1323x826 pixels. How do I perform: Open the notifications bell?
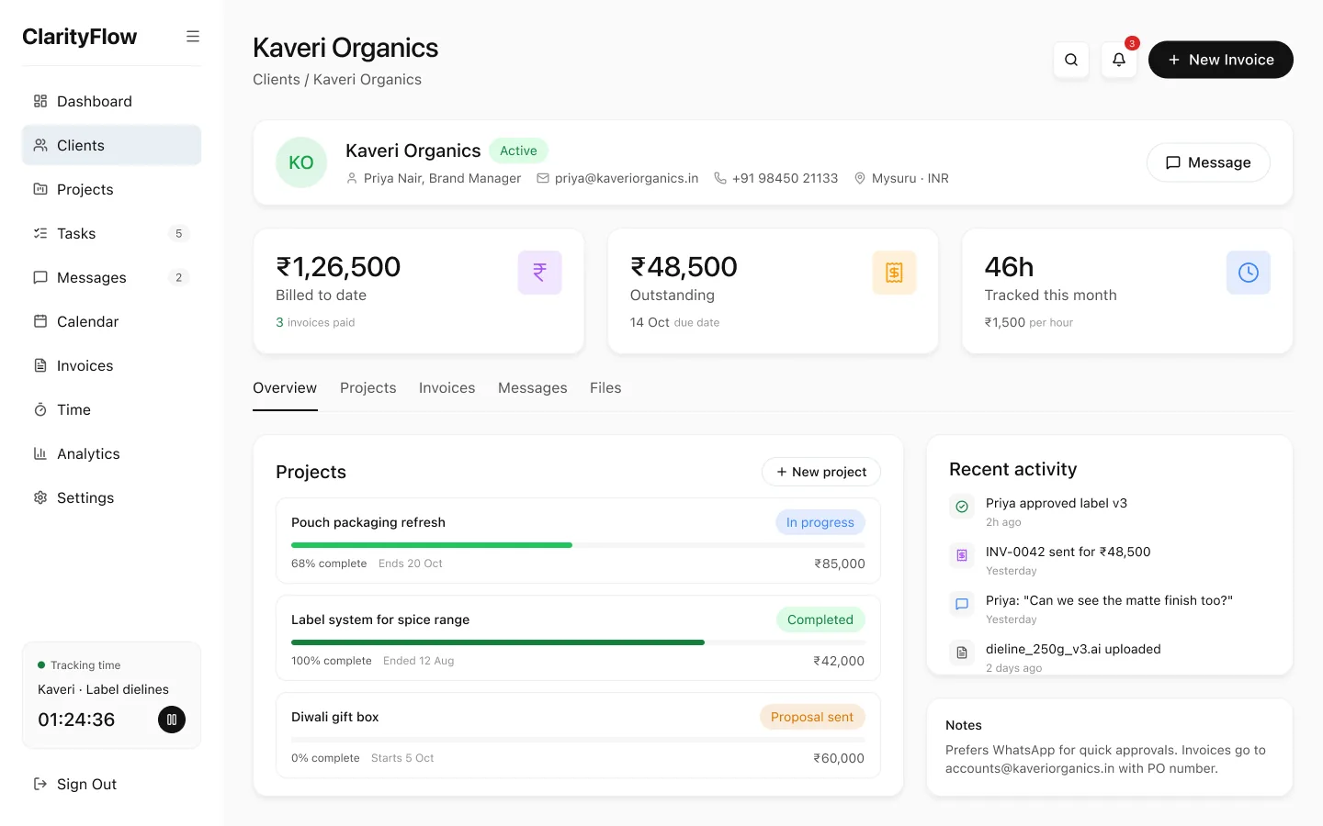coord(1119,60)
